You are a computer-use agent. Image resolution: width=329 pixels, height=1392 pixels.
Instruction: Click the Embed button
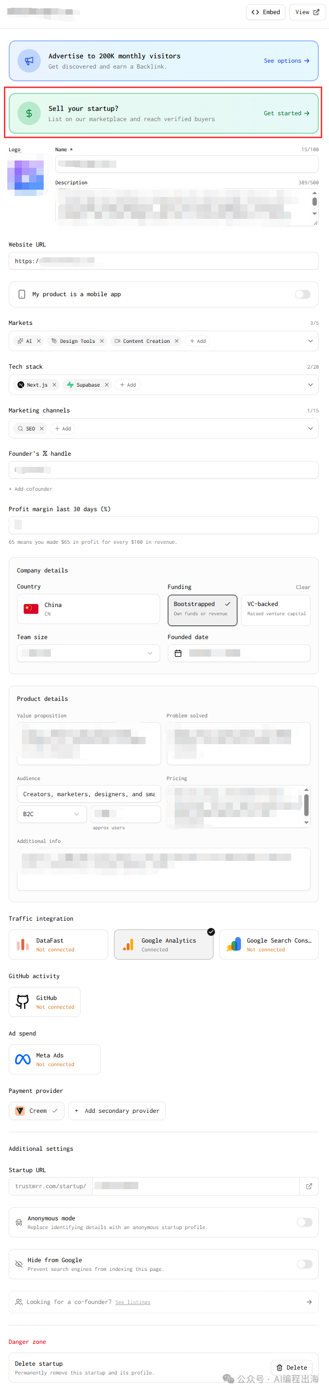pyautogui.click(x=265, y=12)
